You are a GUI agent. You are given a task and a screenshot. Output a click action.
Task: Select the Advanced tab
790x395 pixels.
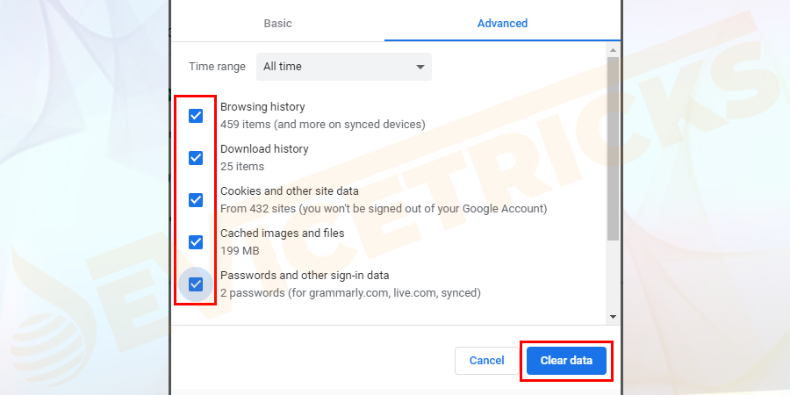502,23
